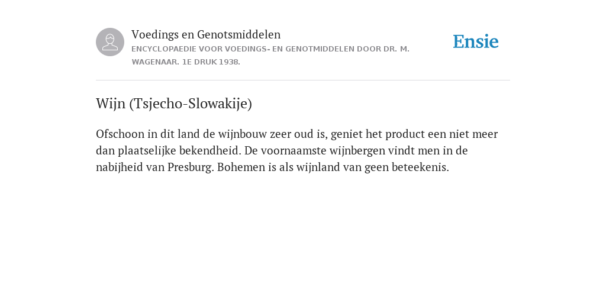Click the word 'Tsjecho-Slowakije' in the title
The width and height of the screenshot is (606, 303).
click(191, 104)
